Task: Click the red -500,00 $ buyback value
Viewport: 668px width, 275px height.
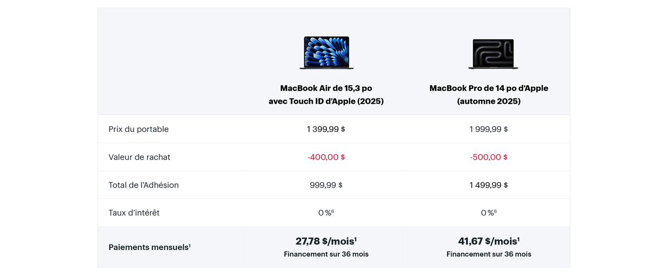Action: coord(489,157)
